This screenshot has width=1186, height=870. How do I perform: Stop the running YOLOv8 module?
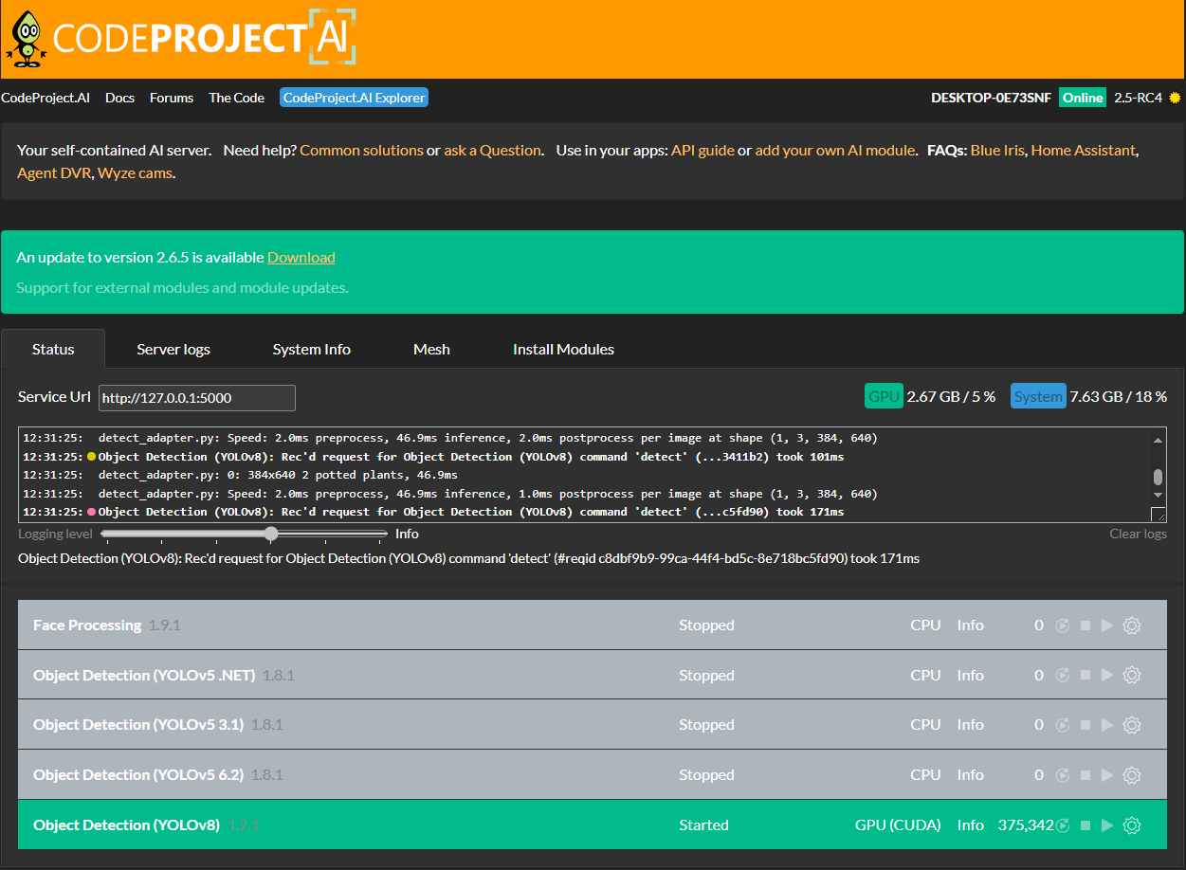point(1086,825)
